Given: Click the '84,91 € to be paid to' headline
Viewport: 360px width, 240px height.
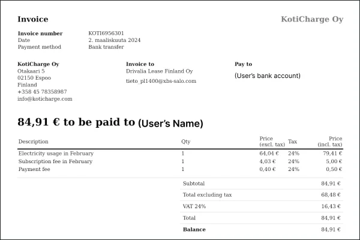Looking at the screenshot, I should pos(76,122).
